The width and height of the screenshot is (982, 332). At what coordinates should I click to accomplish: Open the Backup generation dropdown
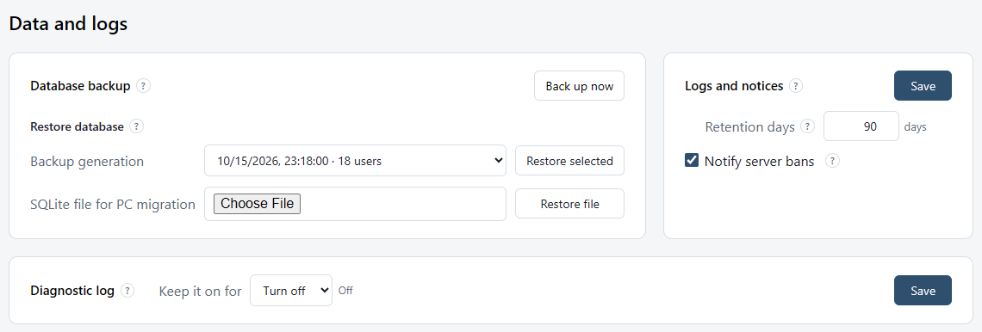pyautogui.click(x=355, y=161)
